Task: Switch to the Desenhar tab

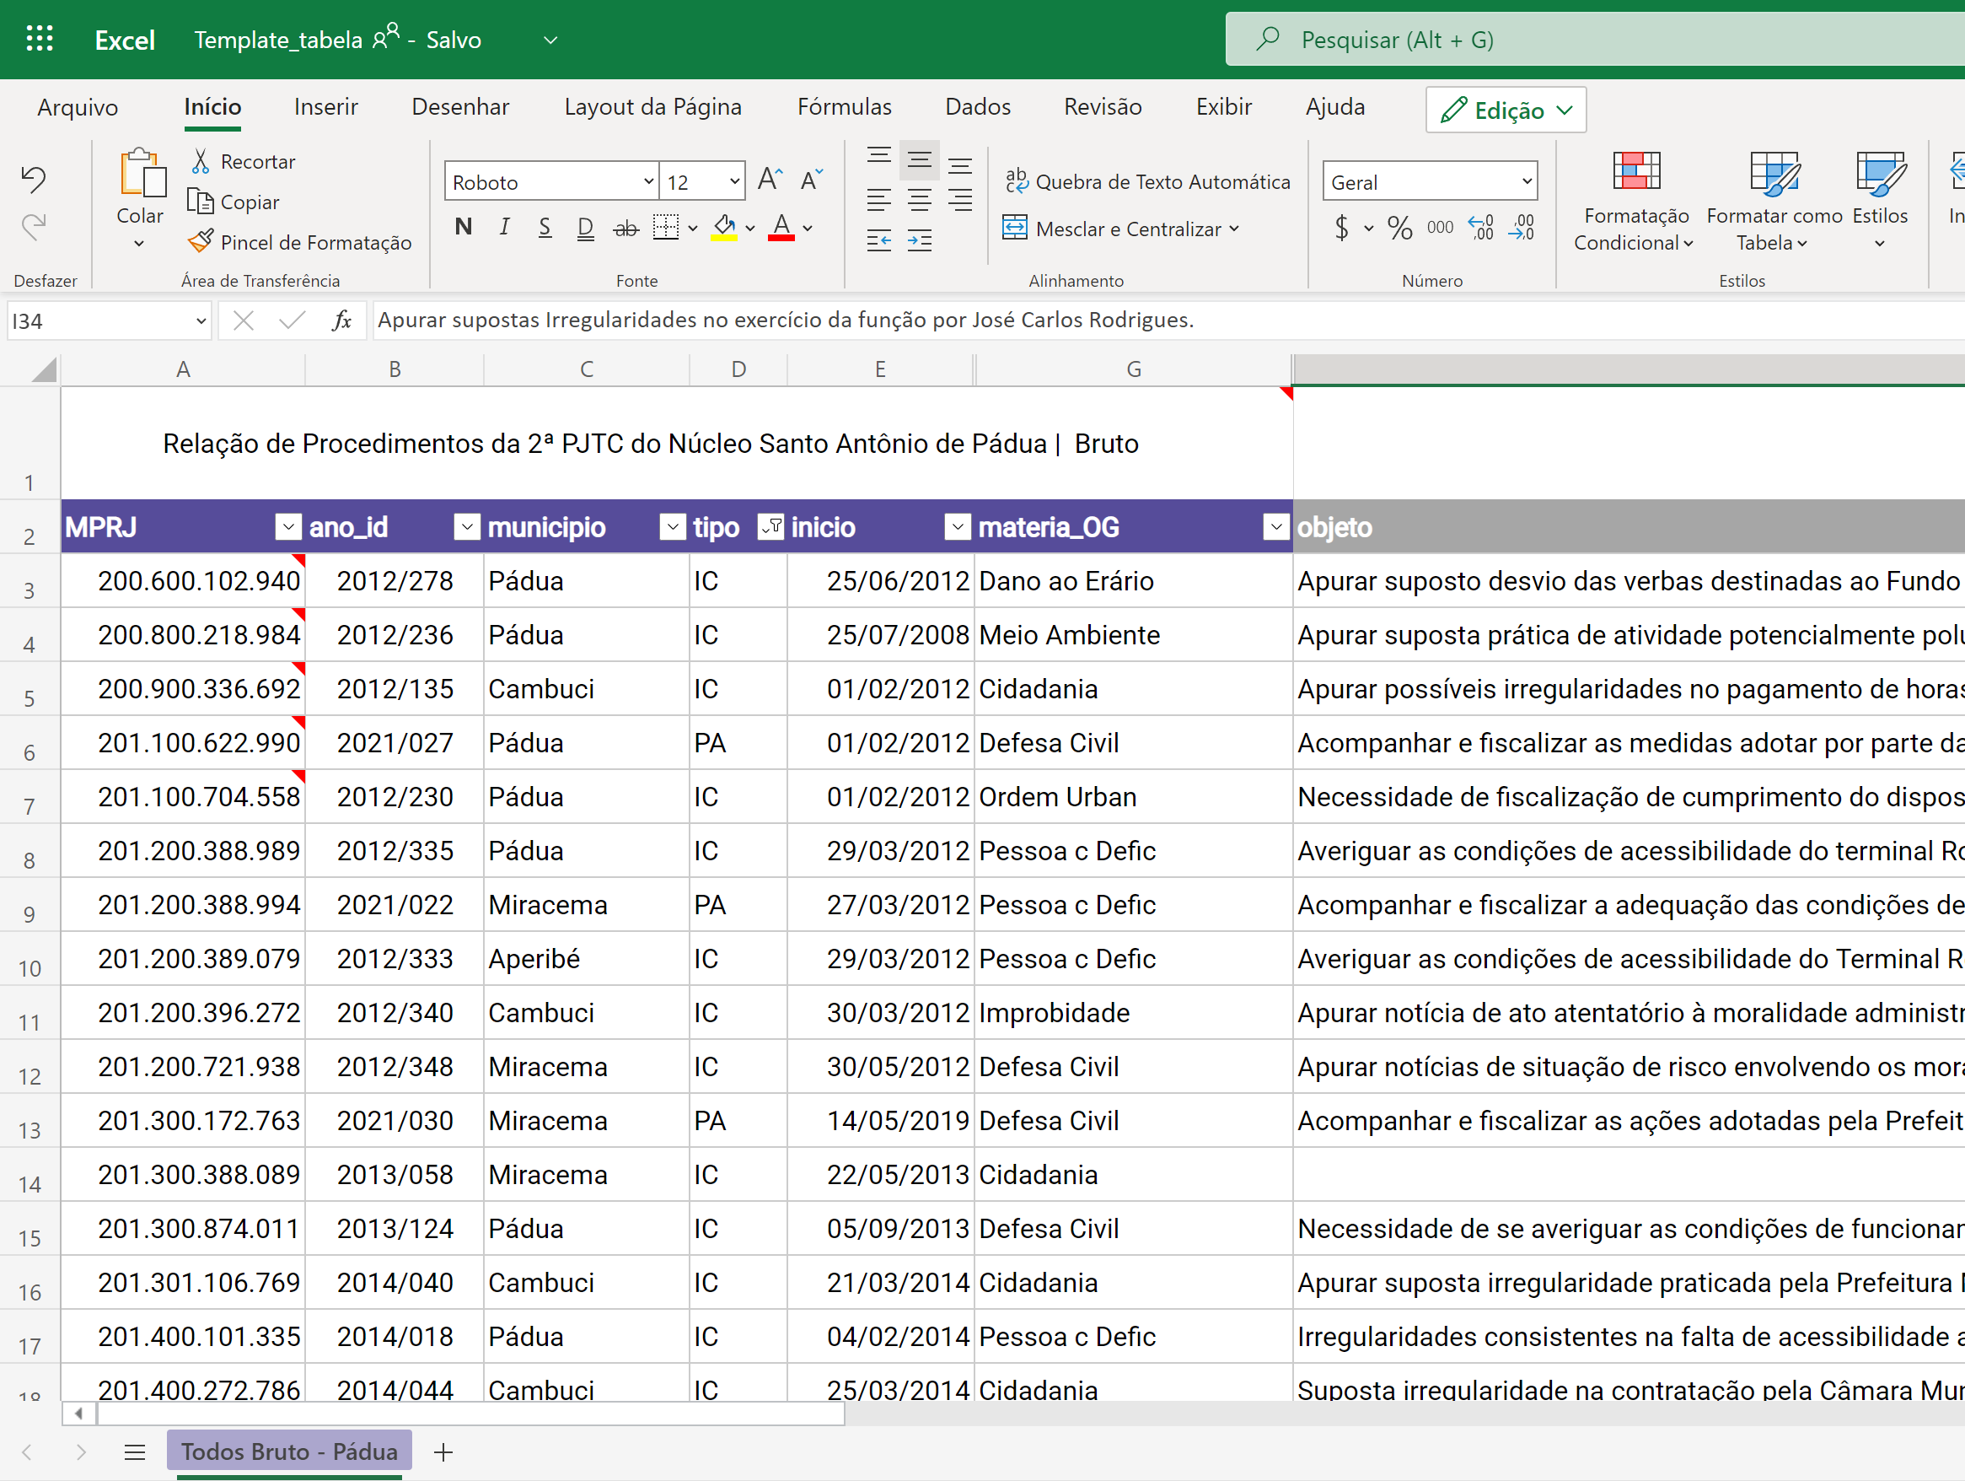Action: [460, 106]
